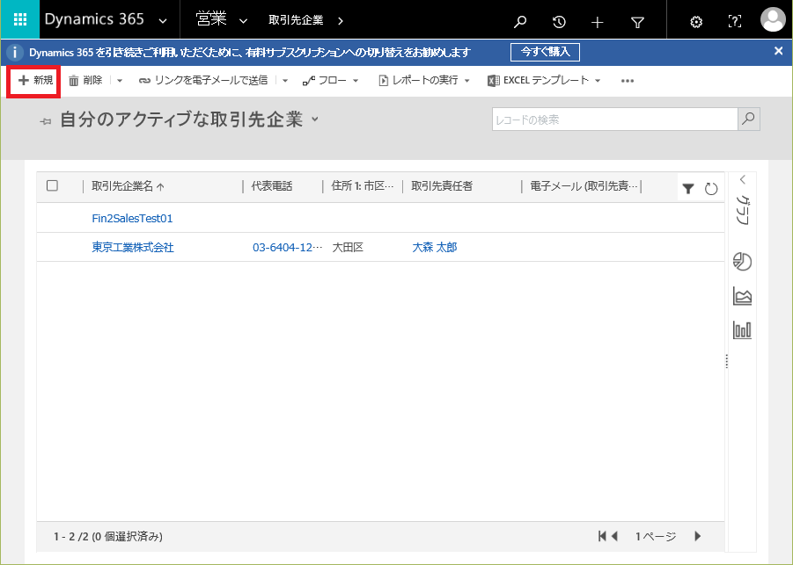Click the search magnifier in top bar
Screen dimensions: 793x565
point(521,22)
